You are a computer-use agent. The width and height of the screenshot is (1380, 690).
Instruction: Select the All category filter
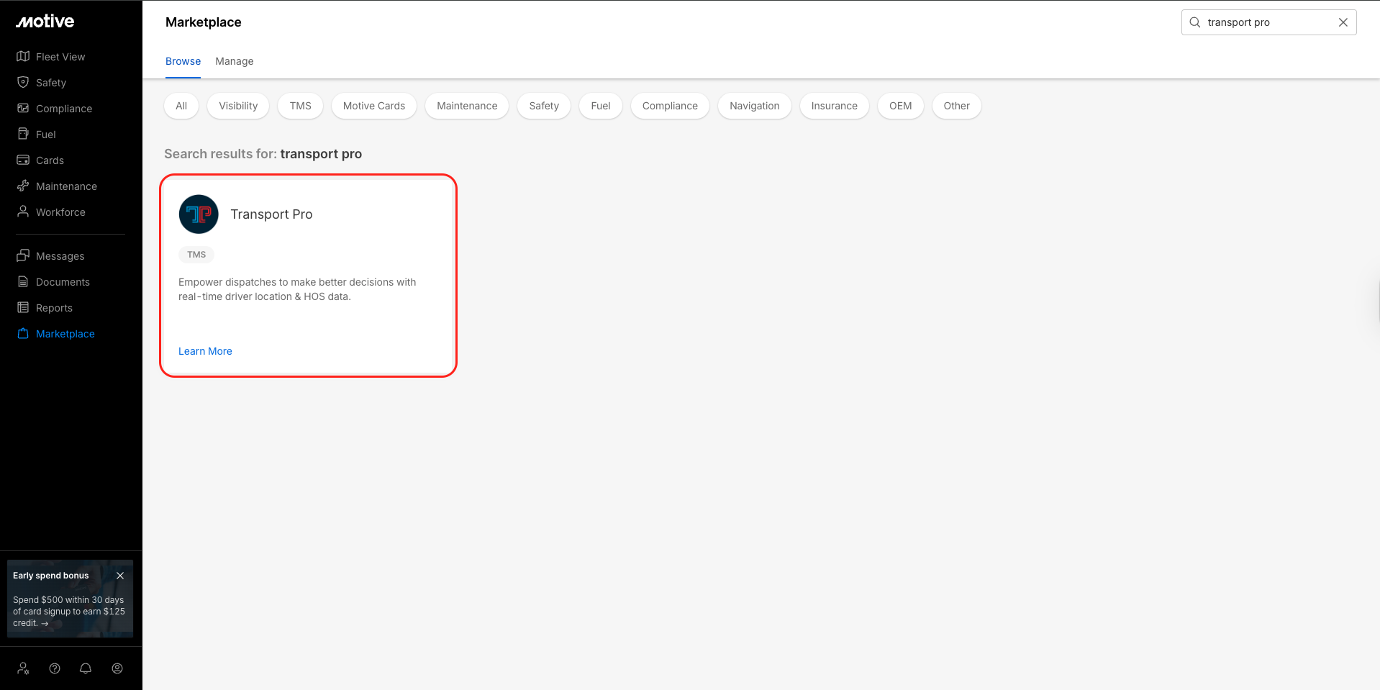tap(181, 106)
